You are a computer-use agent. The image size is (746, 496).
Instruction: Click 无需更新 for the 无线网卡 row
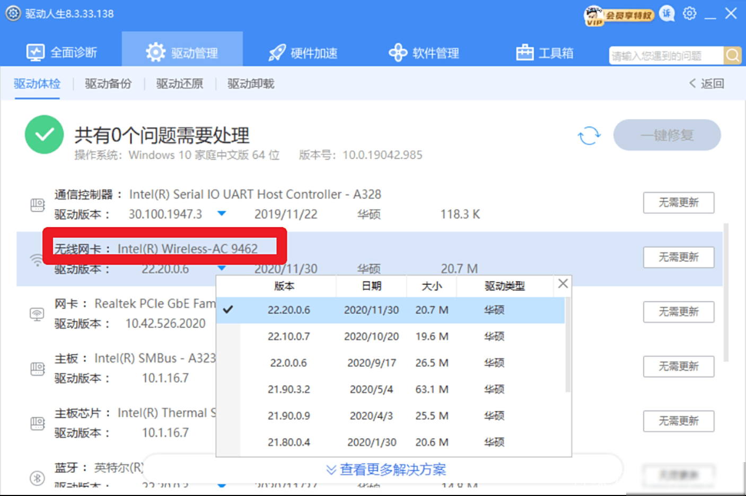[679, 257]
